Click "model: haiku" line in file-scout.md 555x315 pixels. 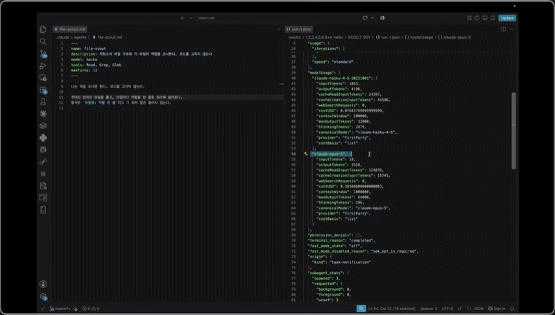84,60
